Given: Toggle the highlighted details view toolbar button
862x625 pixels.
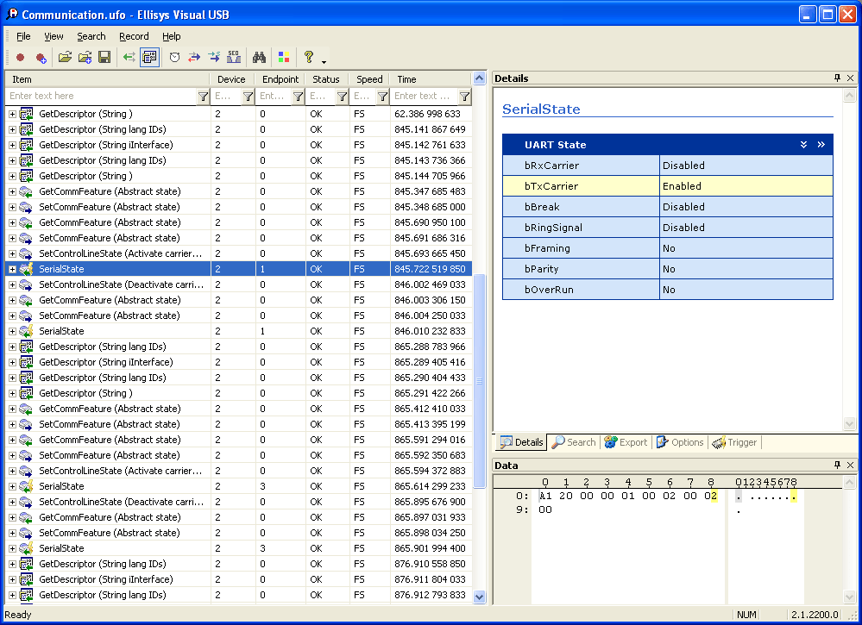Looking at the screenshot, I should pos(149,58).
